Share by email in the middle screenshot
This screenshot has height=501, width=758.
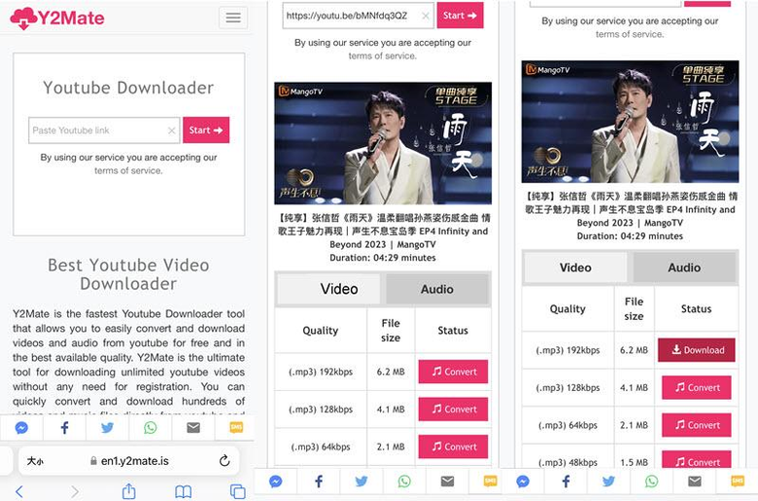click(447, 482)
